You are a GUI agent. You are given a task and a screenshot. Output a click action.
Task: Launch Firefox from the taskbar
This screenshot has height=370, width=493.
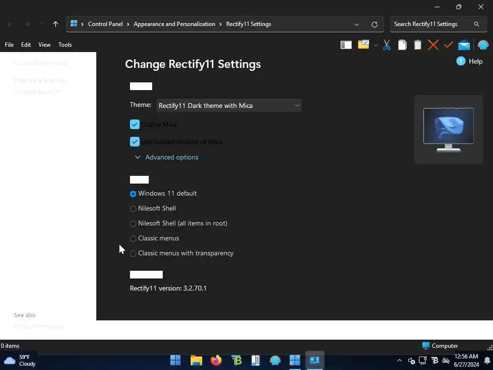point(216,360)
